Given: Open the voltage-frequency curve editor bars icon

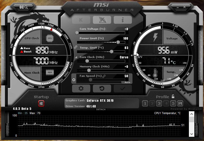Looking at the screenshot, I should [x=76, y=57].
